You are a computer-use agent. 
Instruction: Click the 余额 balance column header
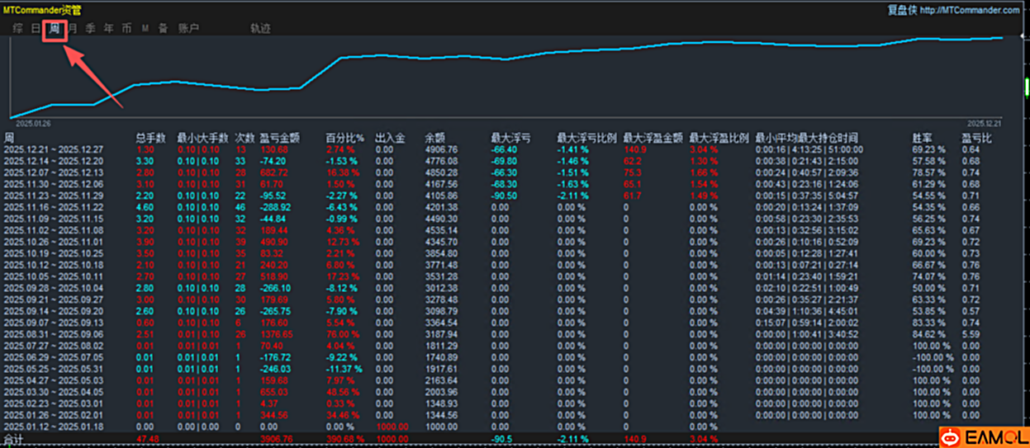pos(434,138)
